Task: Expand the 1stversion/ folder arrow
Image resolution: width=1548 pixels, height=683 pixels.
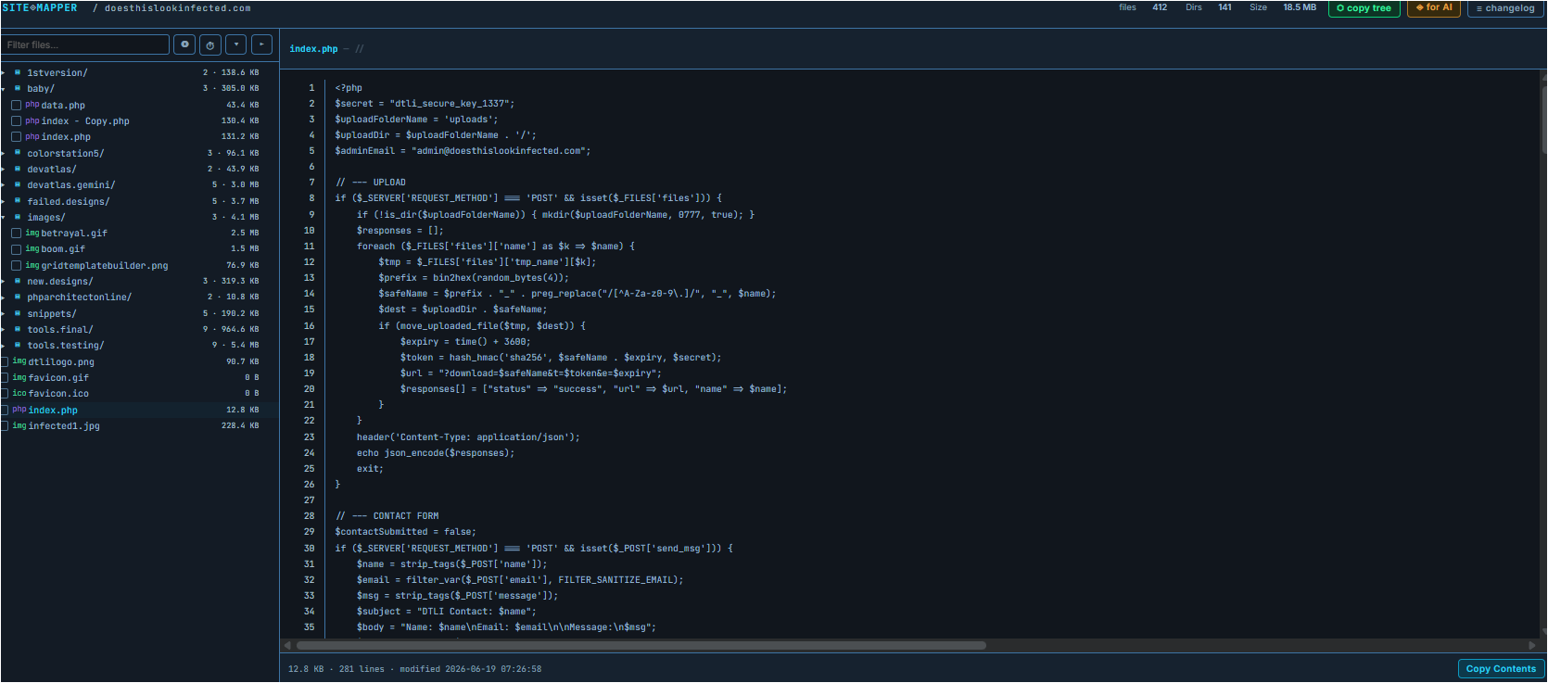Action: click(4, 72)
